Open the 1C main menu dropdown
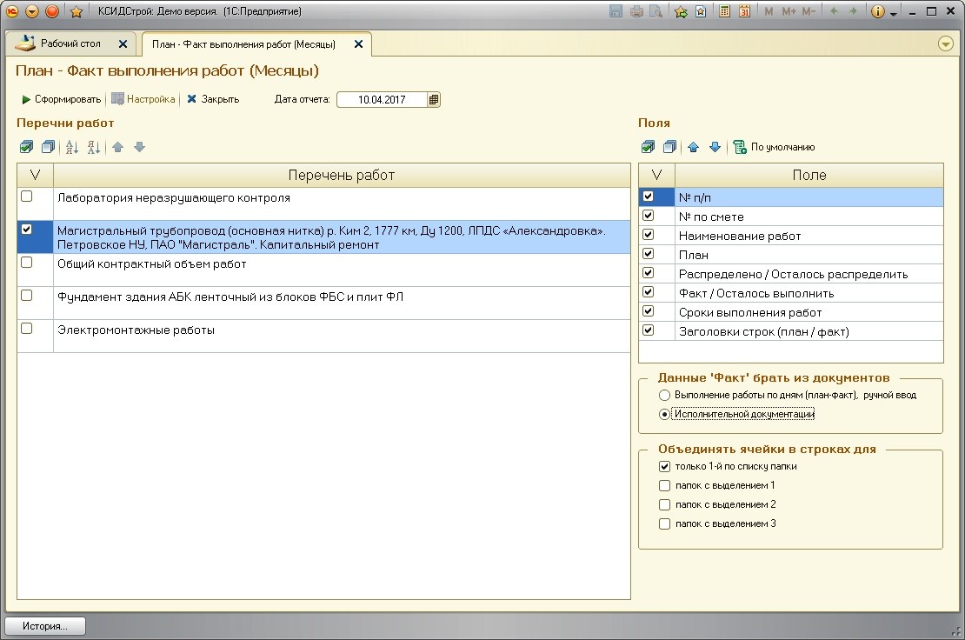Image resolution: width=965 pixels, height=640 pixels. click(x=33, y=11)
